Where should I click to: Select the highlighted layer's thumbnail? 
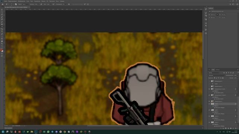[212, 104]
